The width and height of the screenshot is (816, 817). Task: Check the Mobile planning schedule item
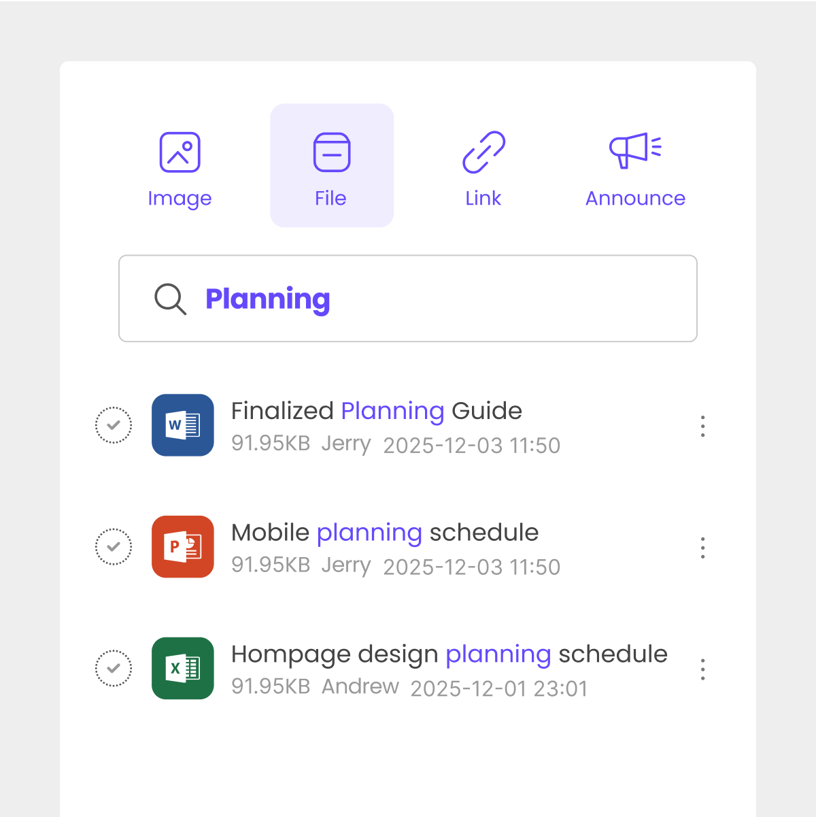(114, 547)
